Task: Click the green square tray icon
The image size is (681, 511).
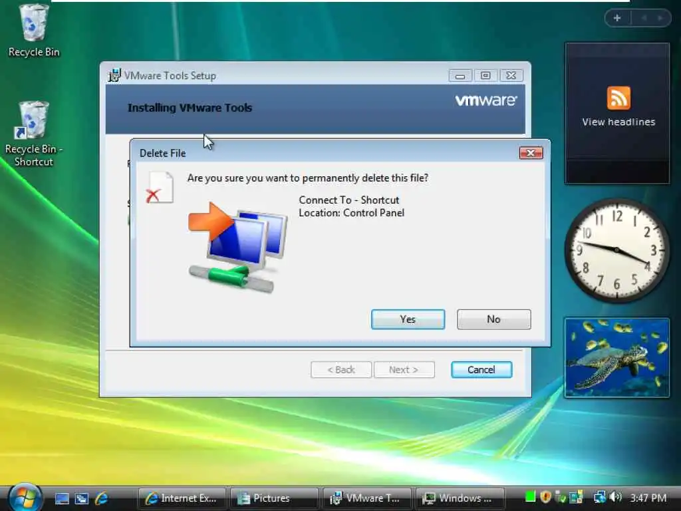Action: (530, 496)
